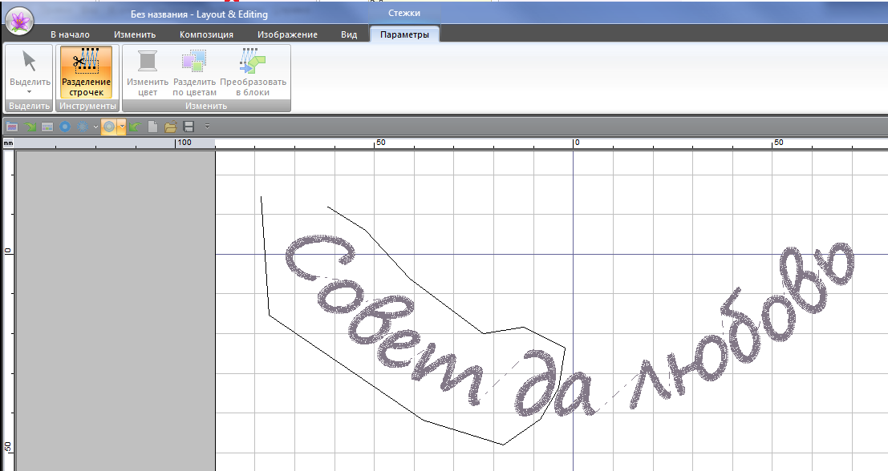Click the floppy disk save icon
888x471 pixels.
tap(189, 127)
